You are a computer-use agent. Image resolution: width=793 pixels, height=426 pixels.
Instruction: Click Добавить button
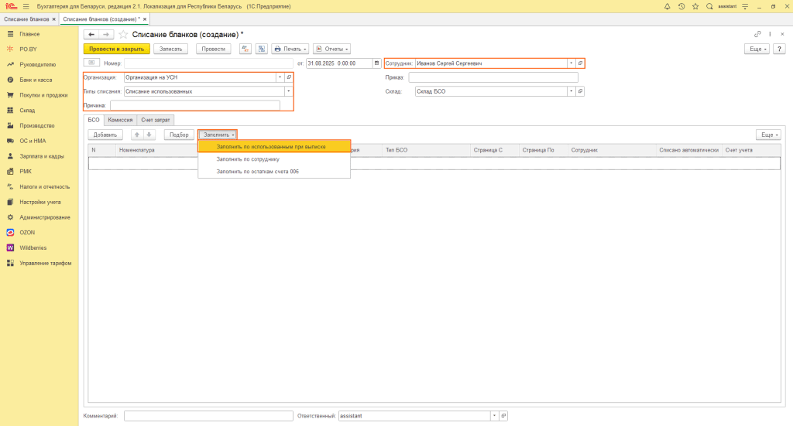(x=105, y=135)
